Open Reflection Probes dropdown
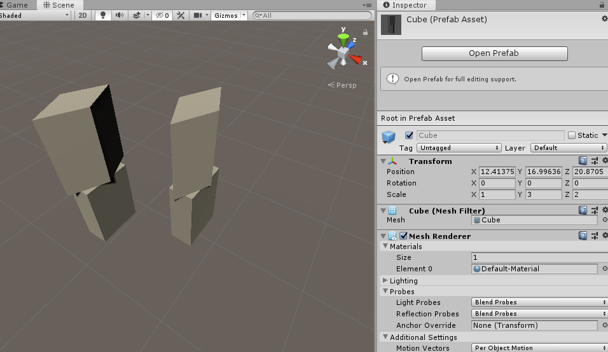608x352 pixels. coord(540,314)
